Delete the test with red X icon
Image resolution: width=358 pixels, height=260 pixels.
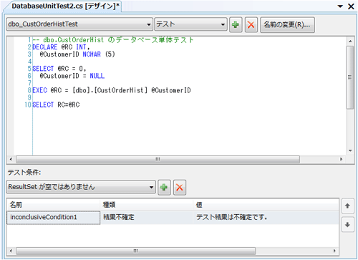coord(251,24)
